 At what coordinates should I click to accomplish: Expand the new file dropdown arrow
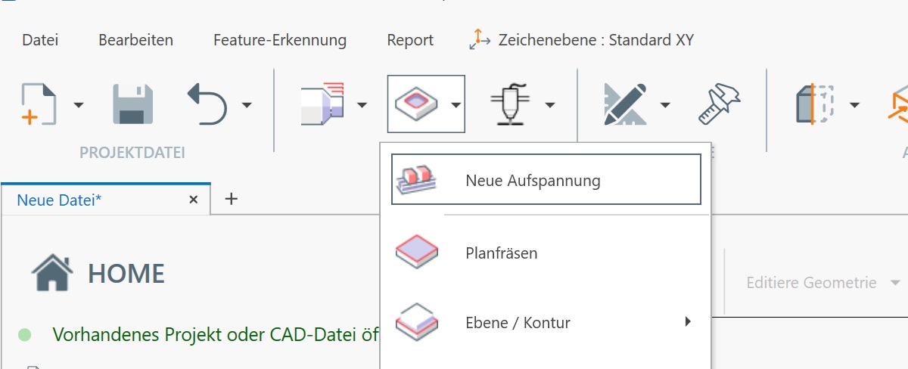tap(79, 105)
